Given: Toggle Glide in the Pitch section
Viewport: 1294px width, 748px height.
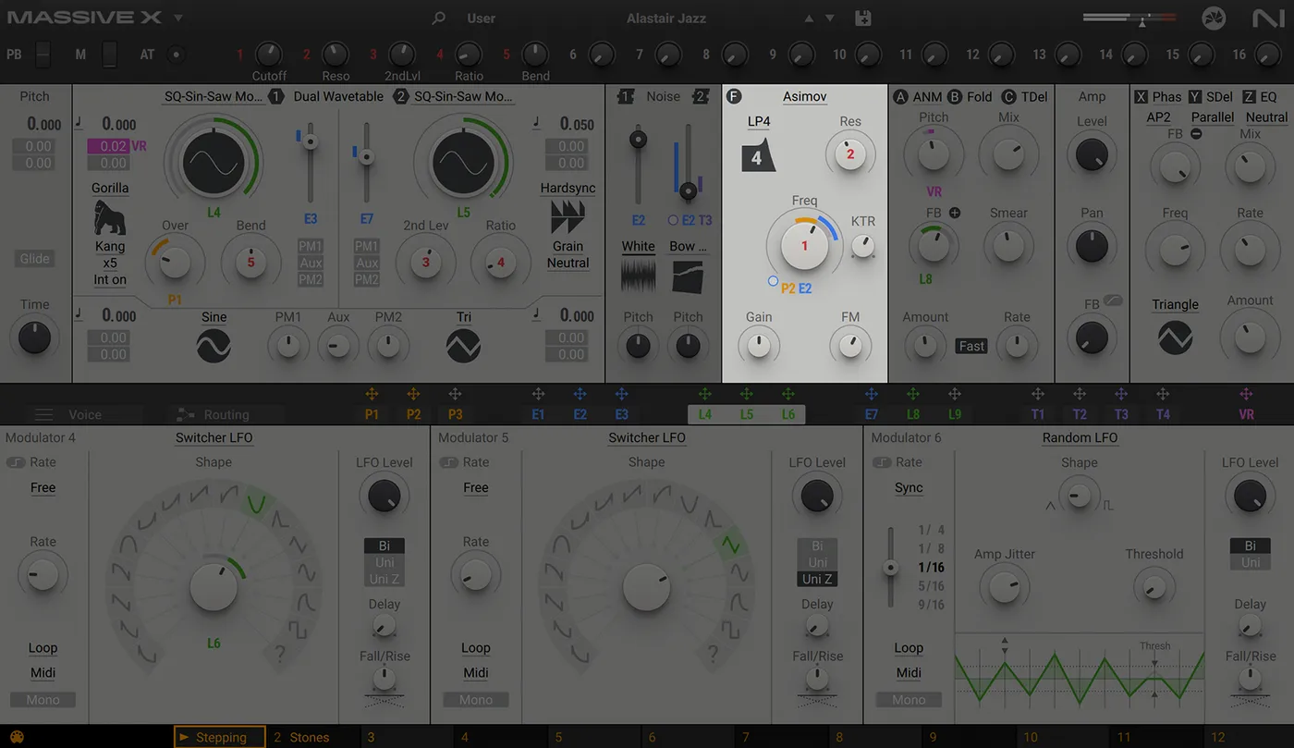Looking at the screenshot, I should click(35, 259).
